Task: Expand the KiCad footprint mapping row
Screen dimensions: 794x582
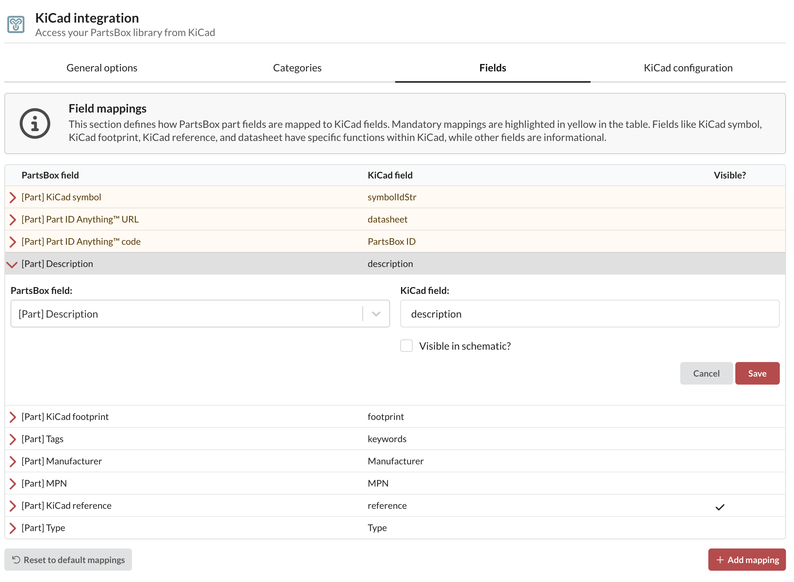Action: point(13,417)
